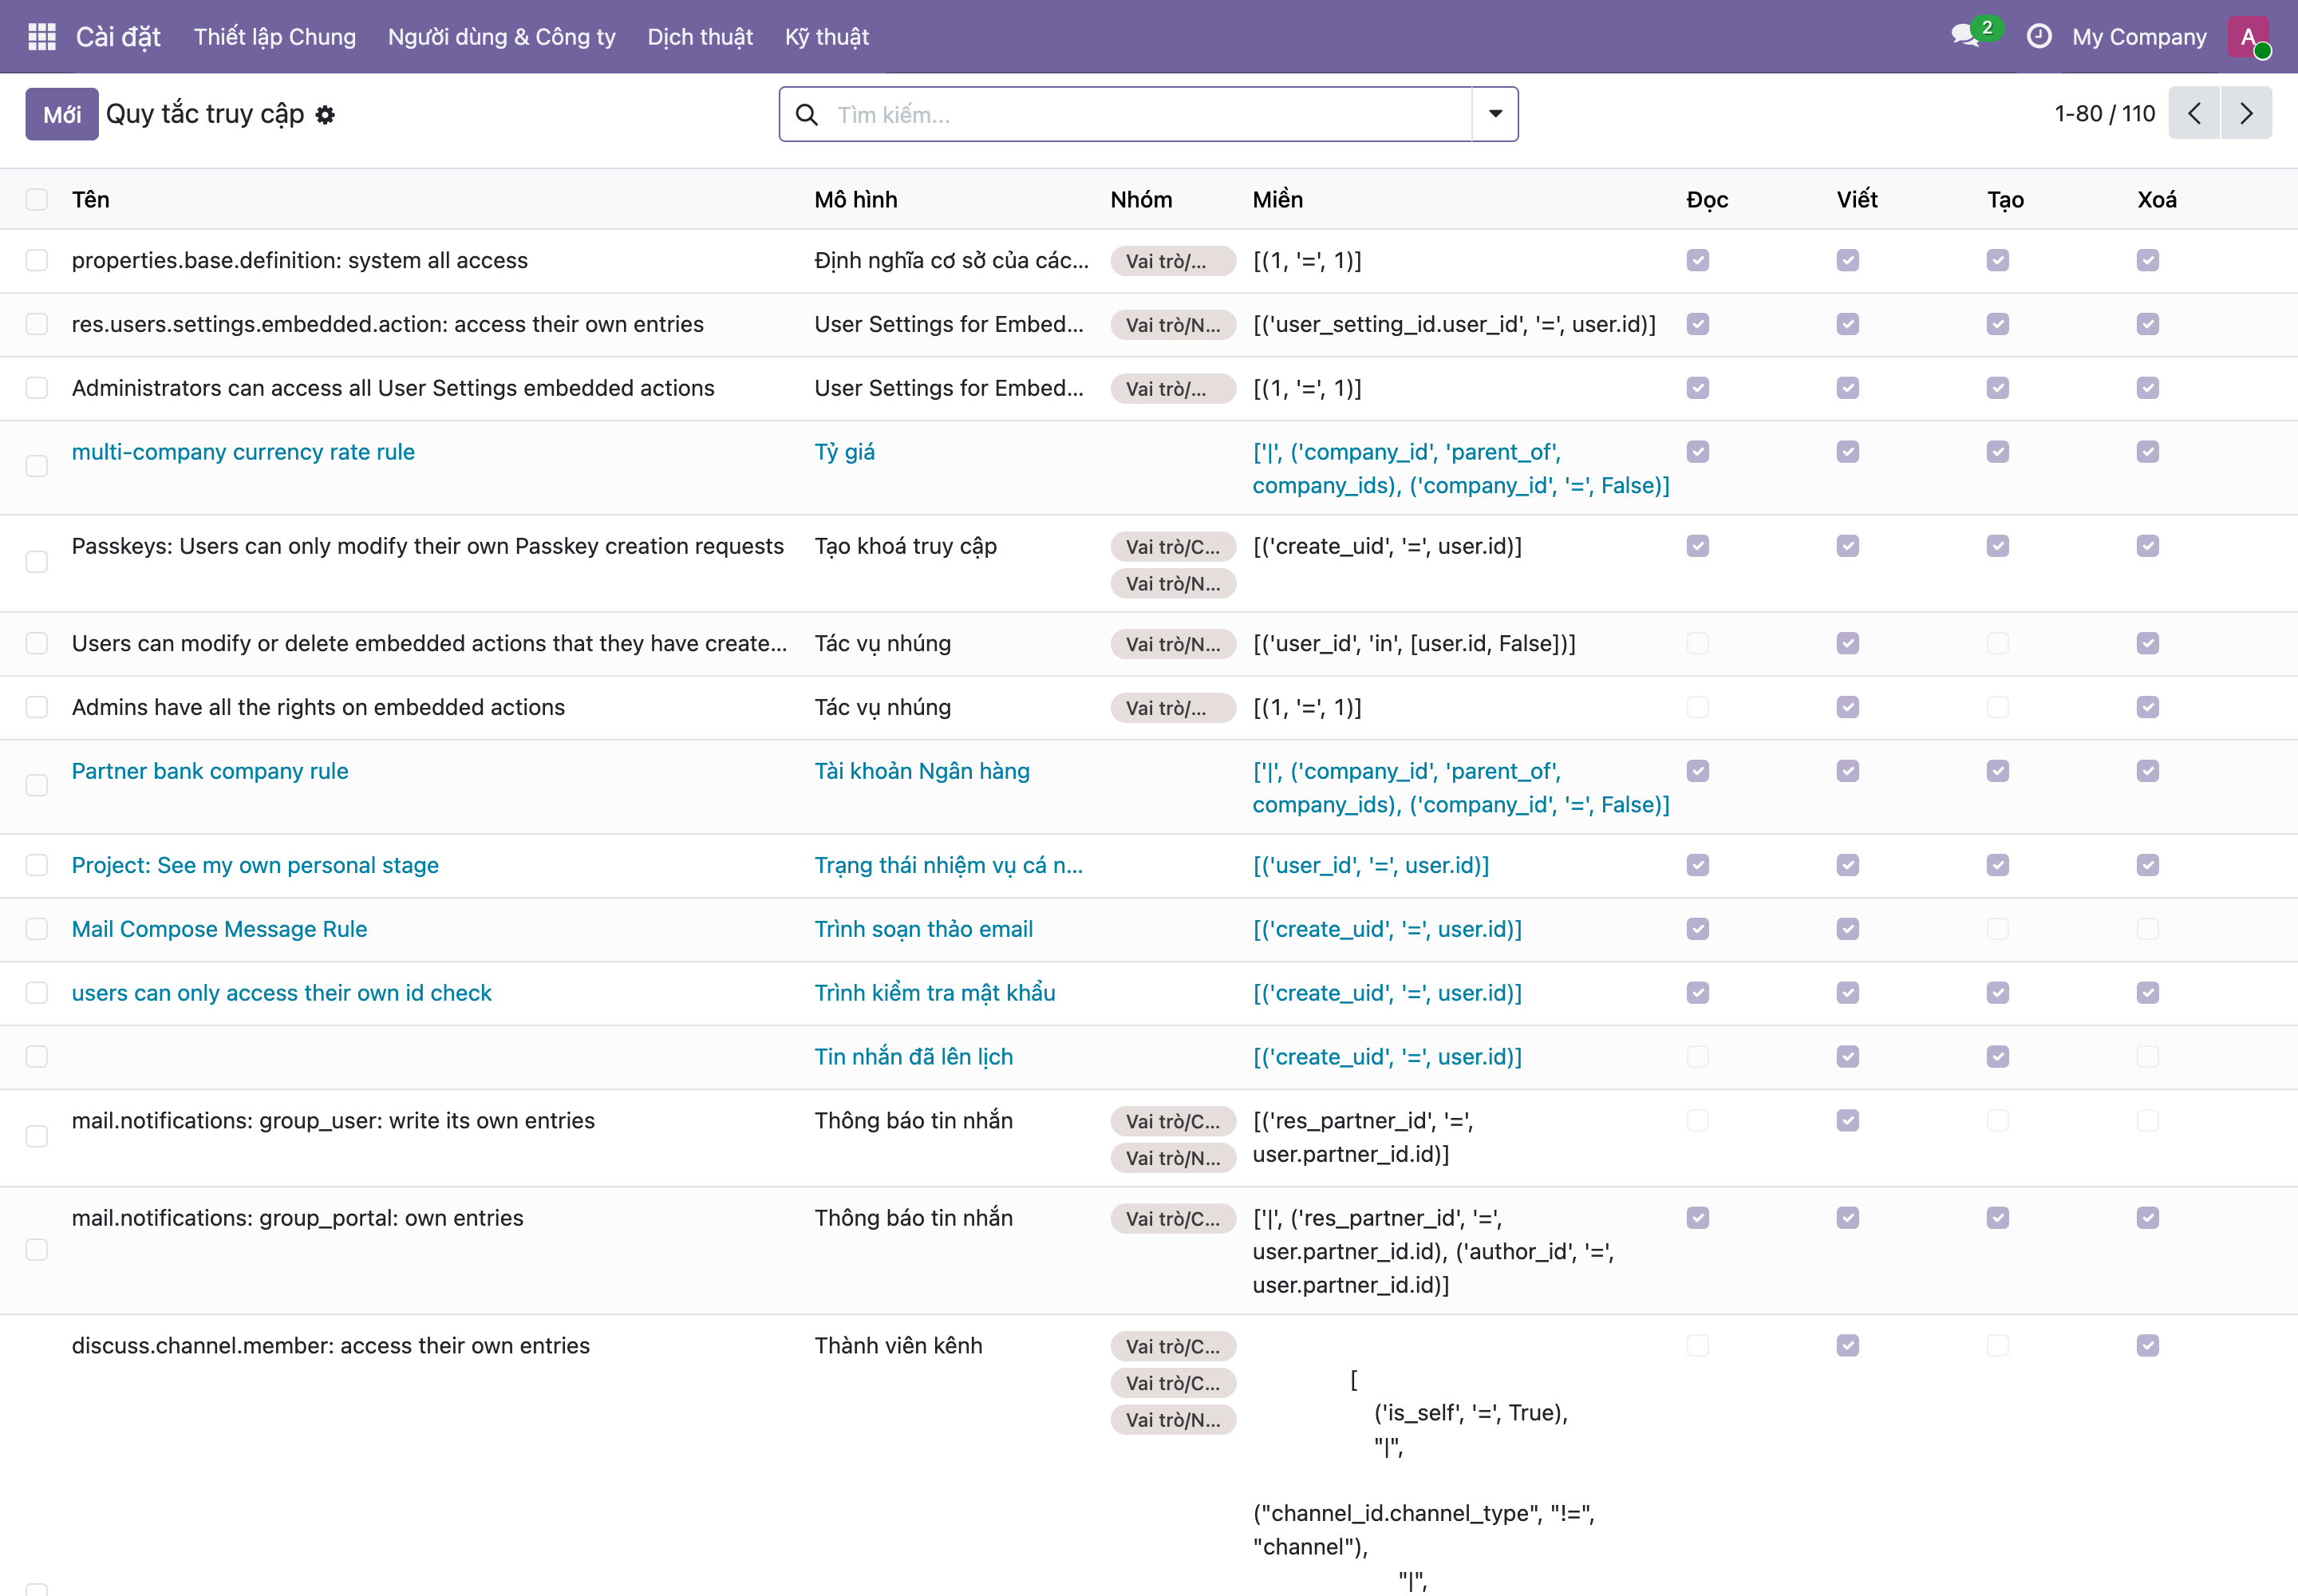
Task: Click domain [('user_setting_id.user_id', '=', user.id)]
Action: (1454, 324)
